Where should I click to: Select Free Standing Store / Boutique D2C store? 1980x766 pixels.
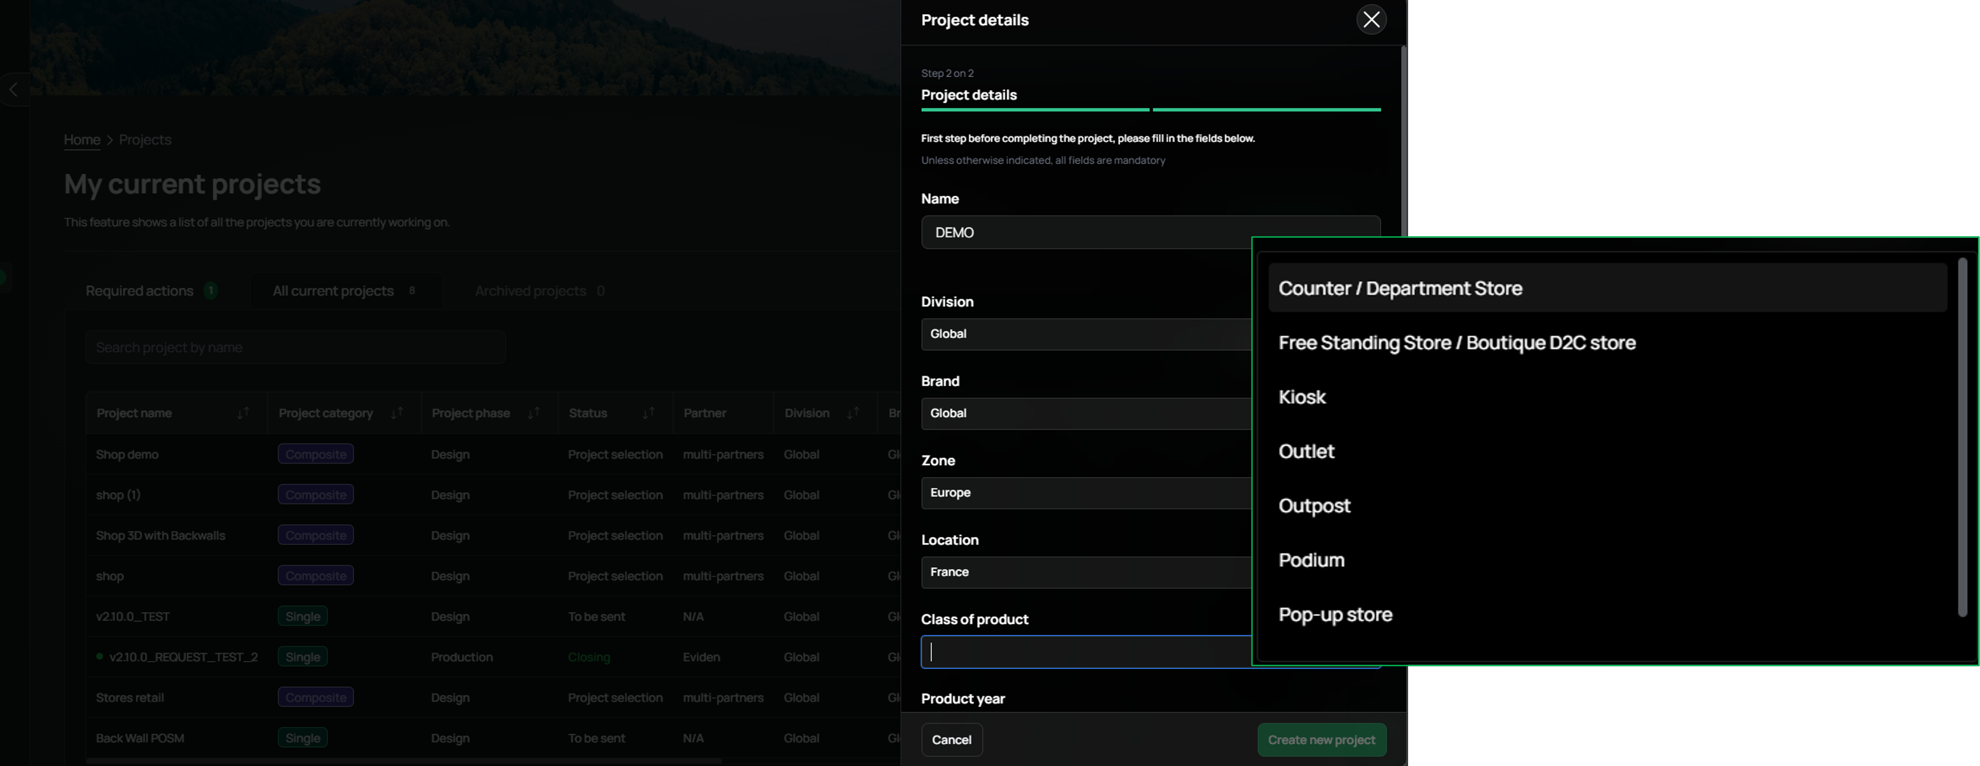(x=1607, y=343)
